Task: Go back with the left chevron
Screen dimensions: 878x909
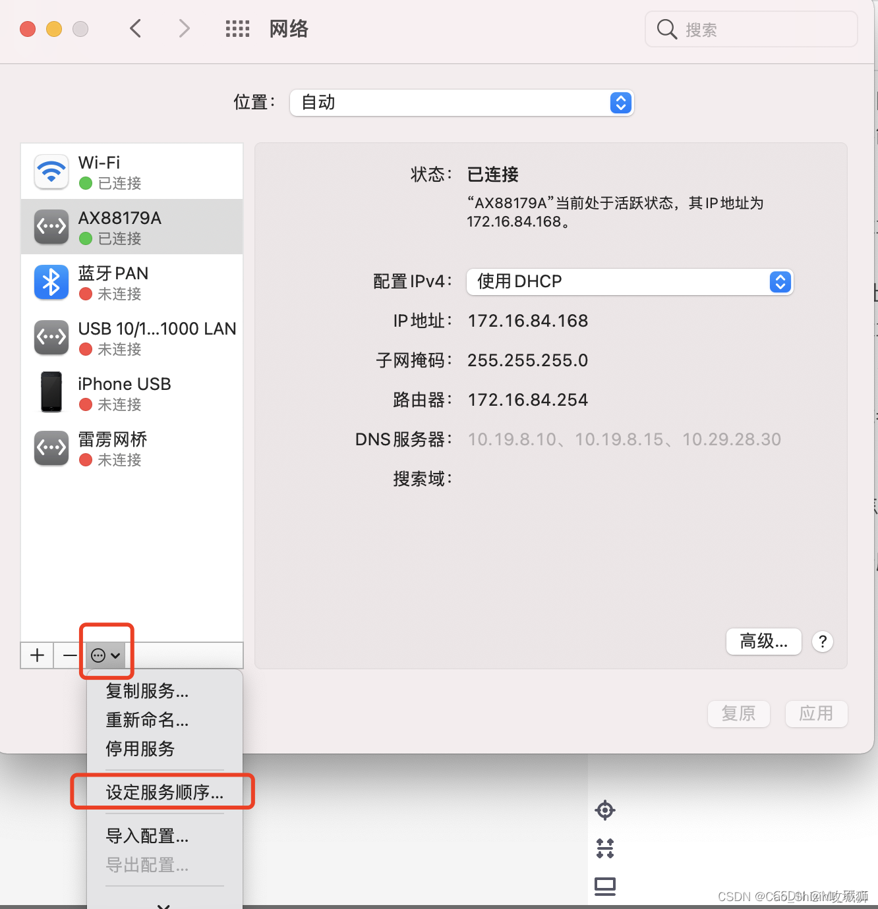Action: point(136,29)
